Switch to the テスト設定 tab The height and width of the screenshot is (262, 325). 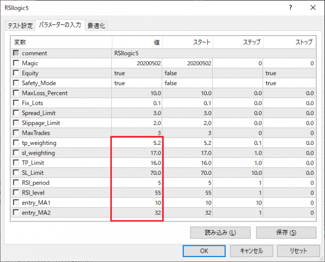pyautogui.click(x=20, y=26)
